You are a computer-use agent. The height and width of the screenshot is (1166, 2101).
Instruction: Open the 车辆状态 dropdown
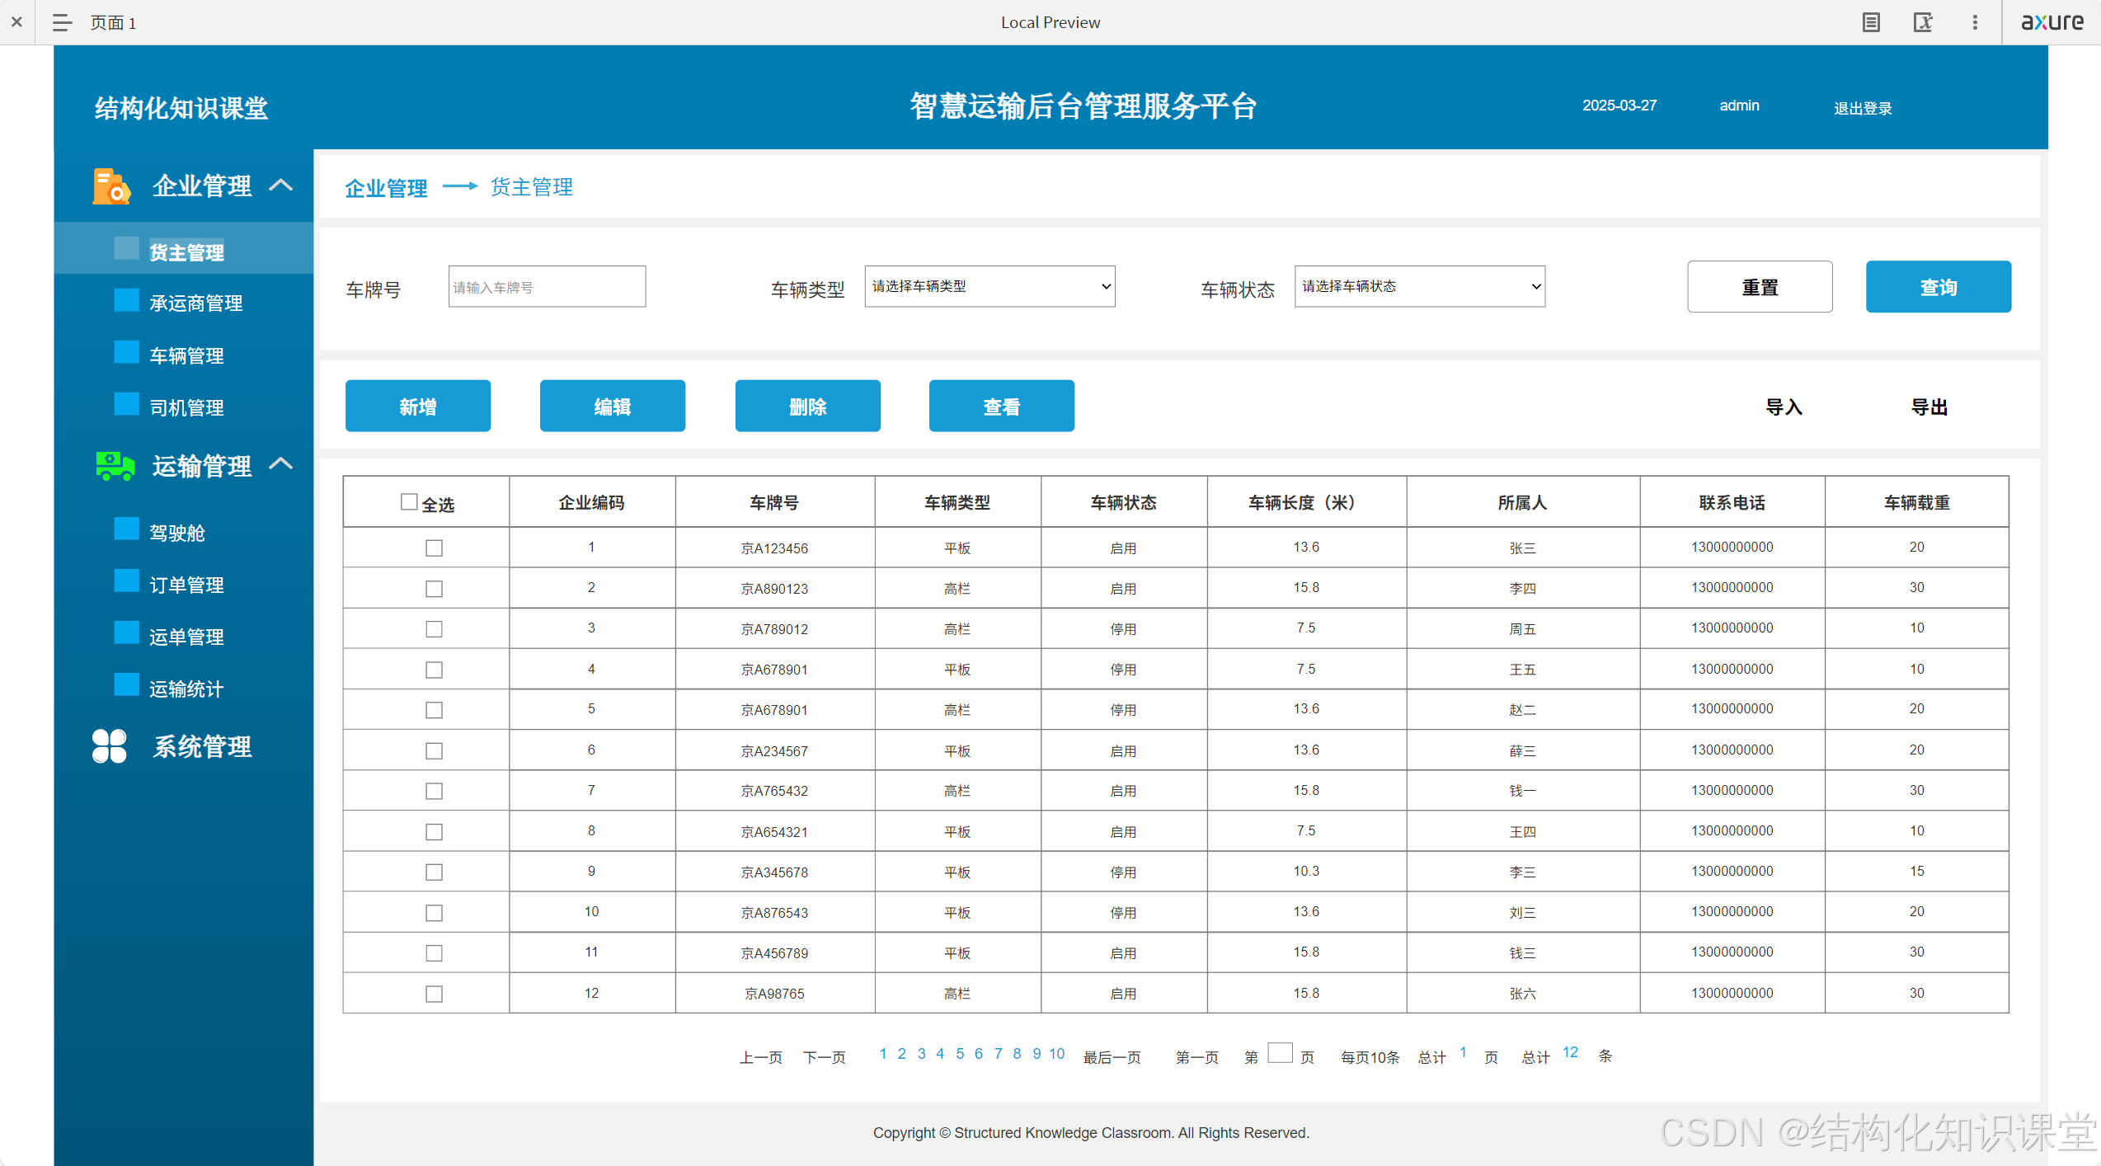click(x=1419, y=286)
